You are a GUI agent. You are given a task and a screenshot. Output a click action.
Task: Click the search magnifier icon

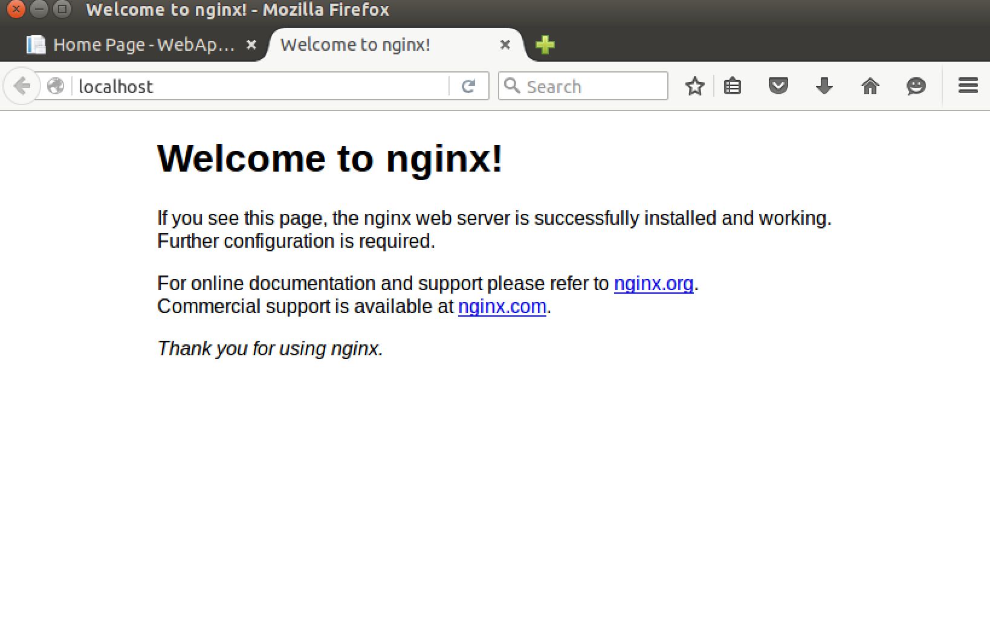tap(512, 86)
